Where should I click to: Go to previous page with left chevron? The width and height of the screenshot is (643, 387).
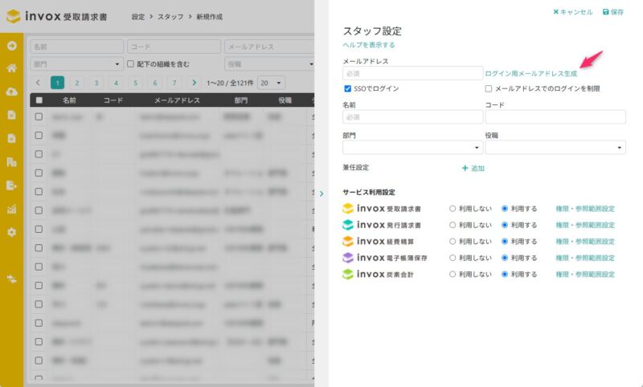(x=38, y=83)
